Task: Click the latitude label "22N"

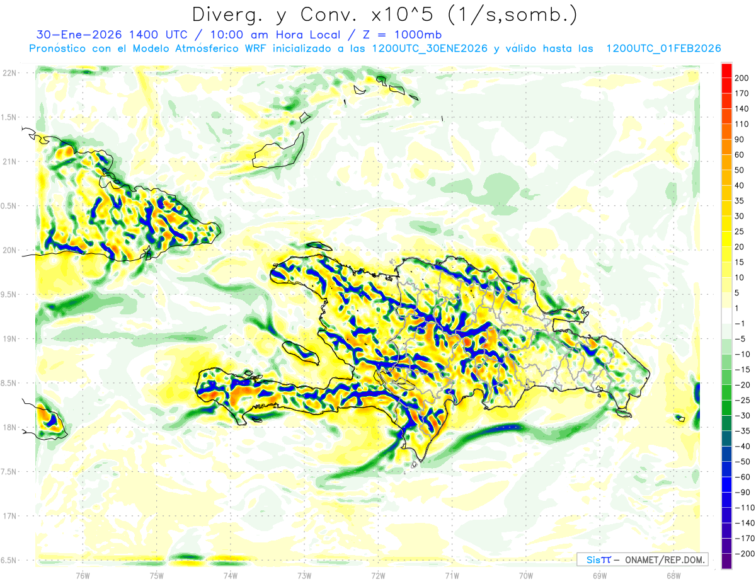Action: pyautogui.click(x=9, y=73)
